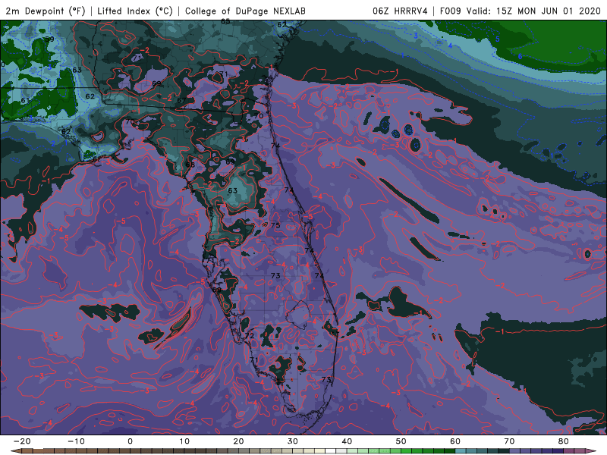Click the 20 value on the color scale
Image resolution: width=607 pixels, height=455 pixels.
[x=238, y=441]
